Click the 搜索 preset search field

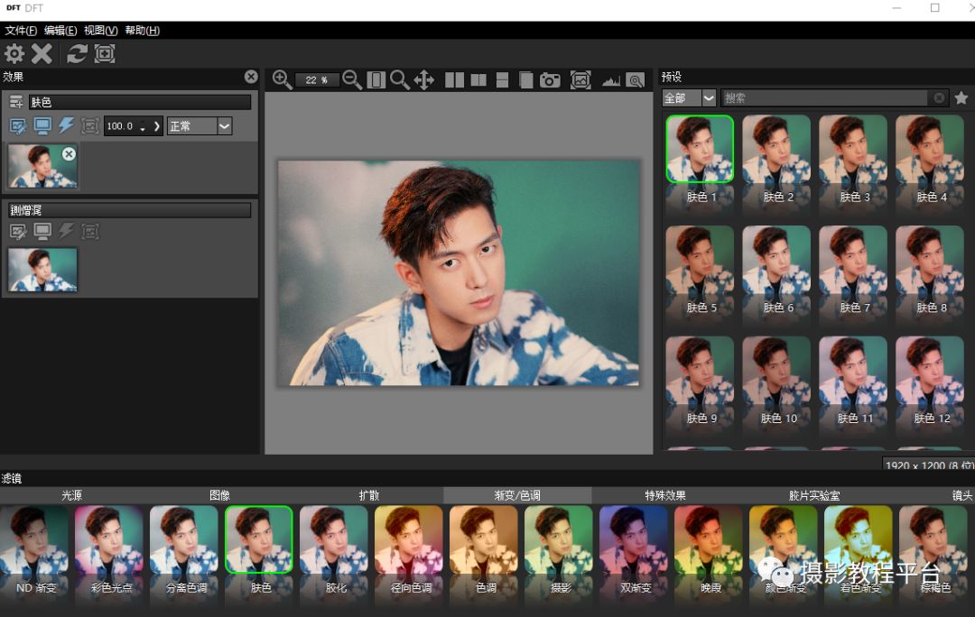(824, 97)
